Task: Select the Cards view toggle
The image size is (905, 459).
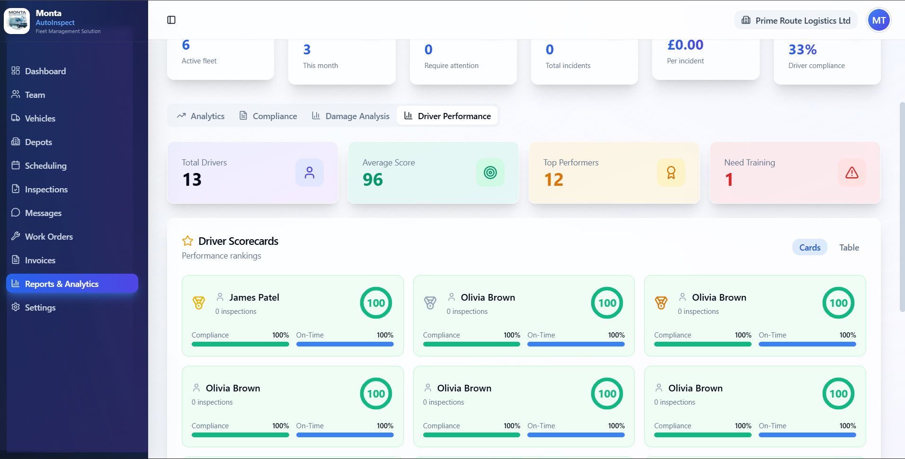Action: click(x=809, y=247)
